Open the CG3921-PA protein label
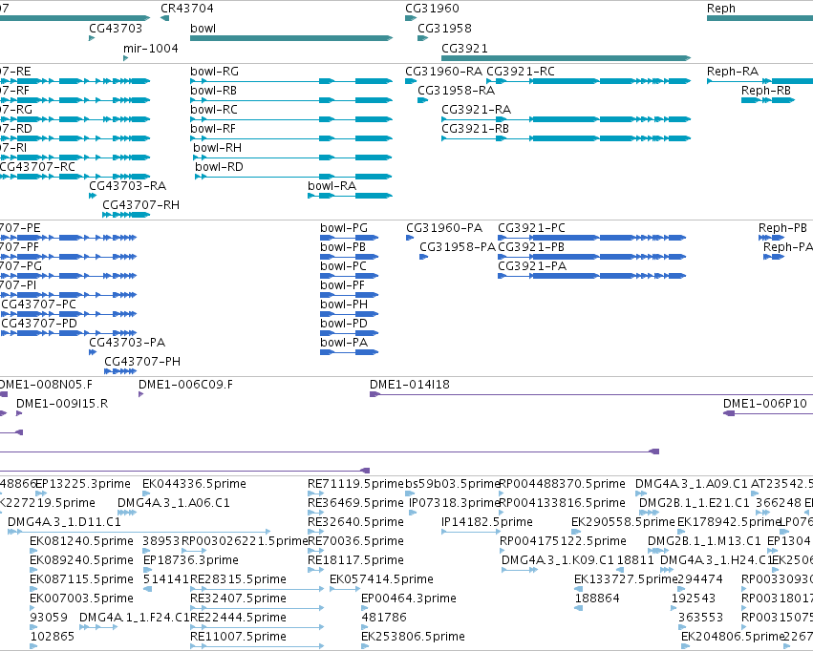Screen dimensions: 813x651 pyautogui.click(x=532, y=266)
